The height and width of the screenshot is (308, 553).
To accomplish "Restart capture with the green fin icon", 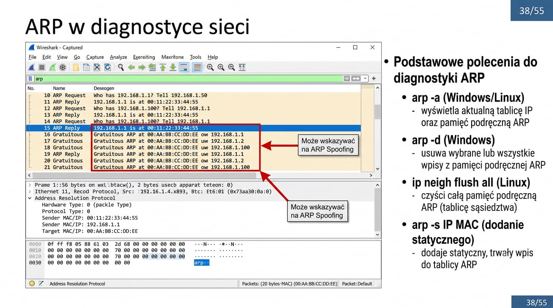I will point(52,67).
